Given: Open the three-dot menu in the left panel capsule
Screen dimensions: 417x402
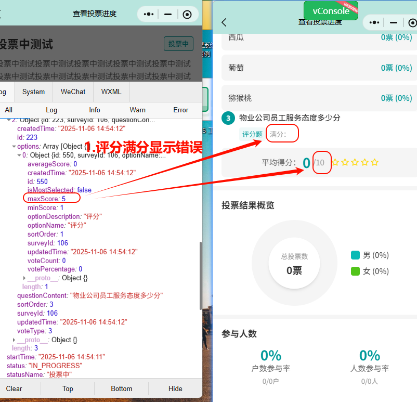Looking at the screenshot, I should click(149, 15).
